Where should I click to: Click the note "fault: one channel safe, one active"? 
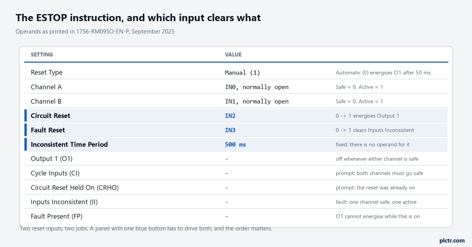pyautogui.click(x=376, y=202)
